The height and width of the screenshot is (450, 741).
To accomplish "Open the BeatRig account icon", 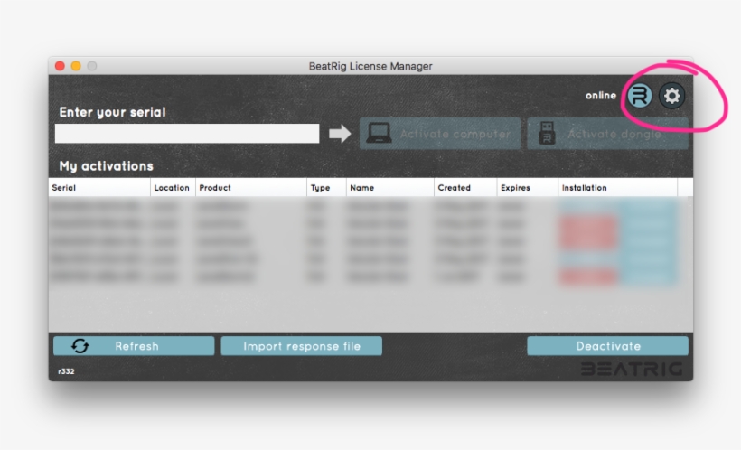I will [640, 96].
